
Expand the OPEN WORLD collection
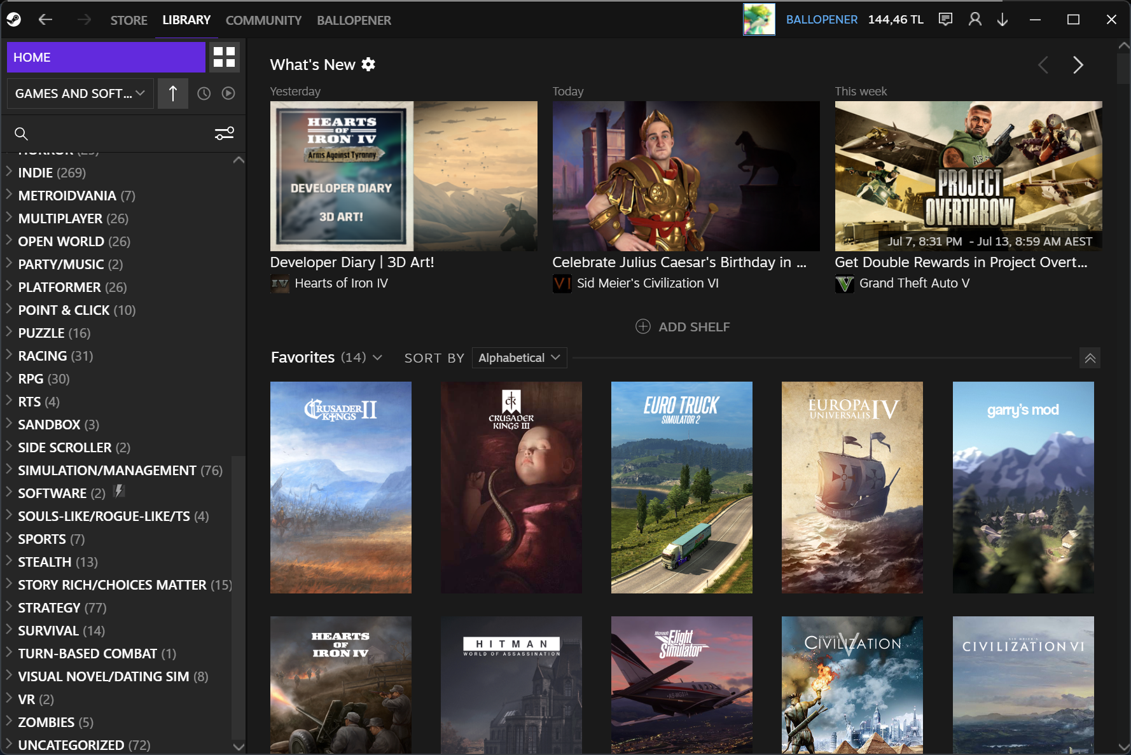pos(9,241)
